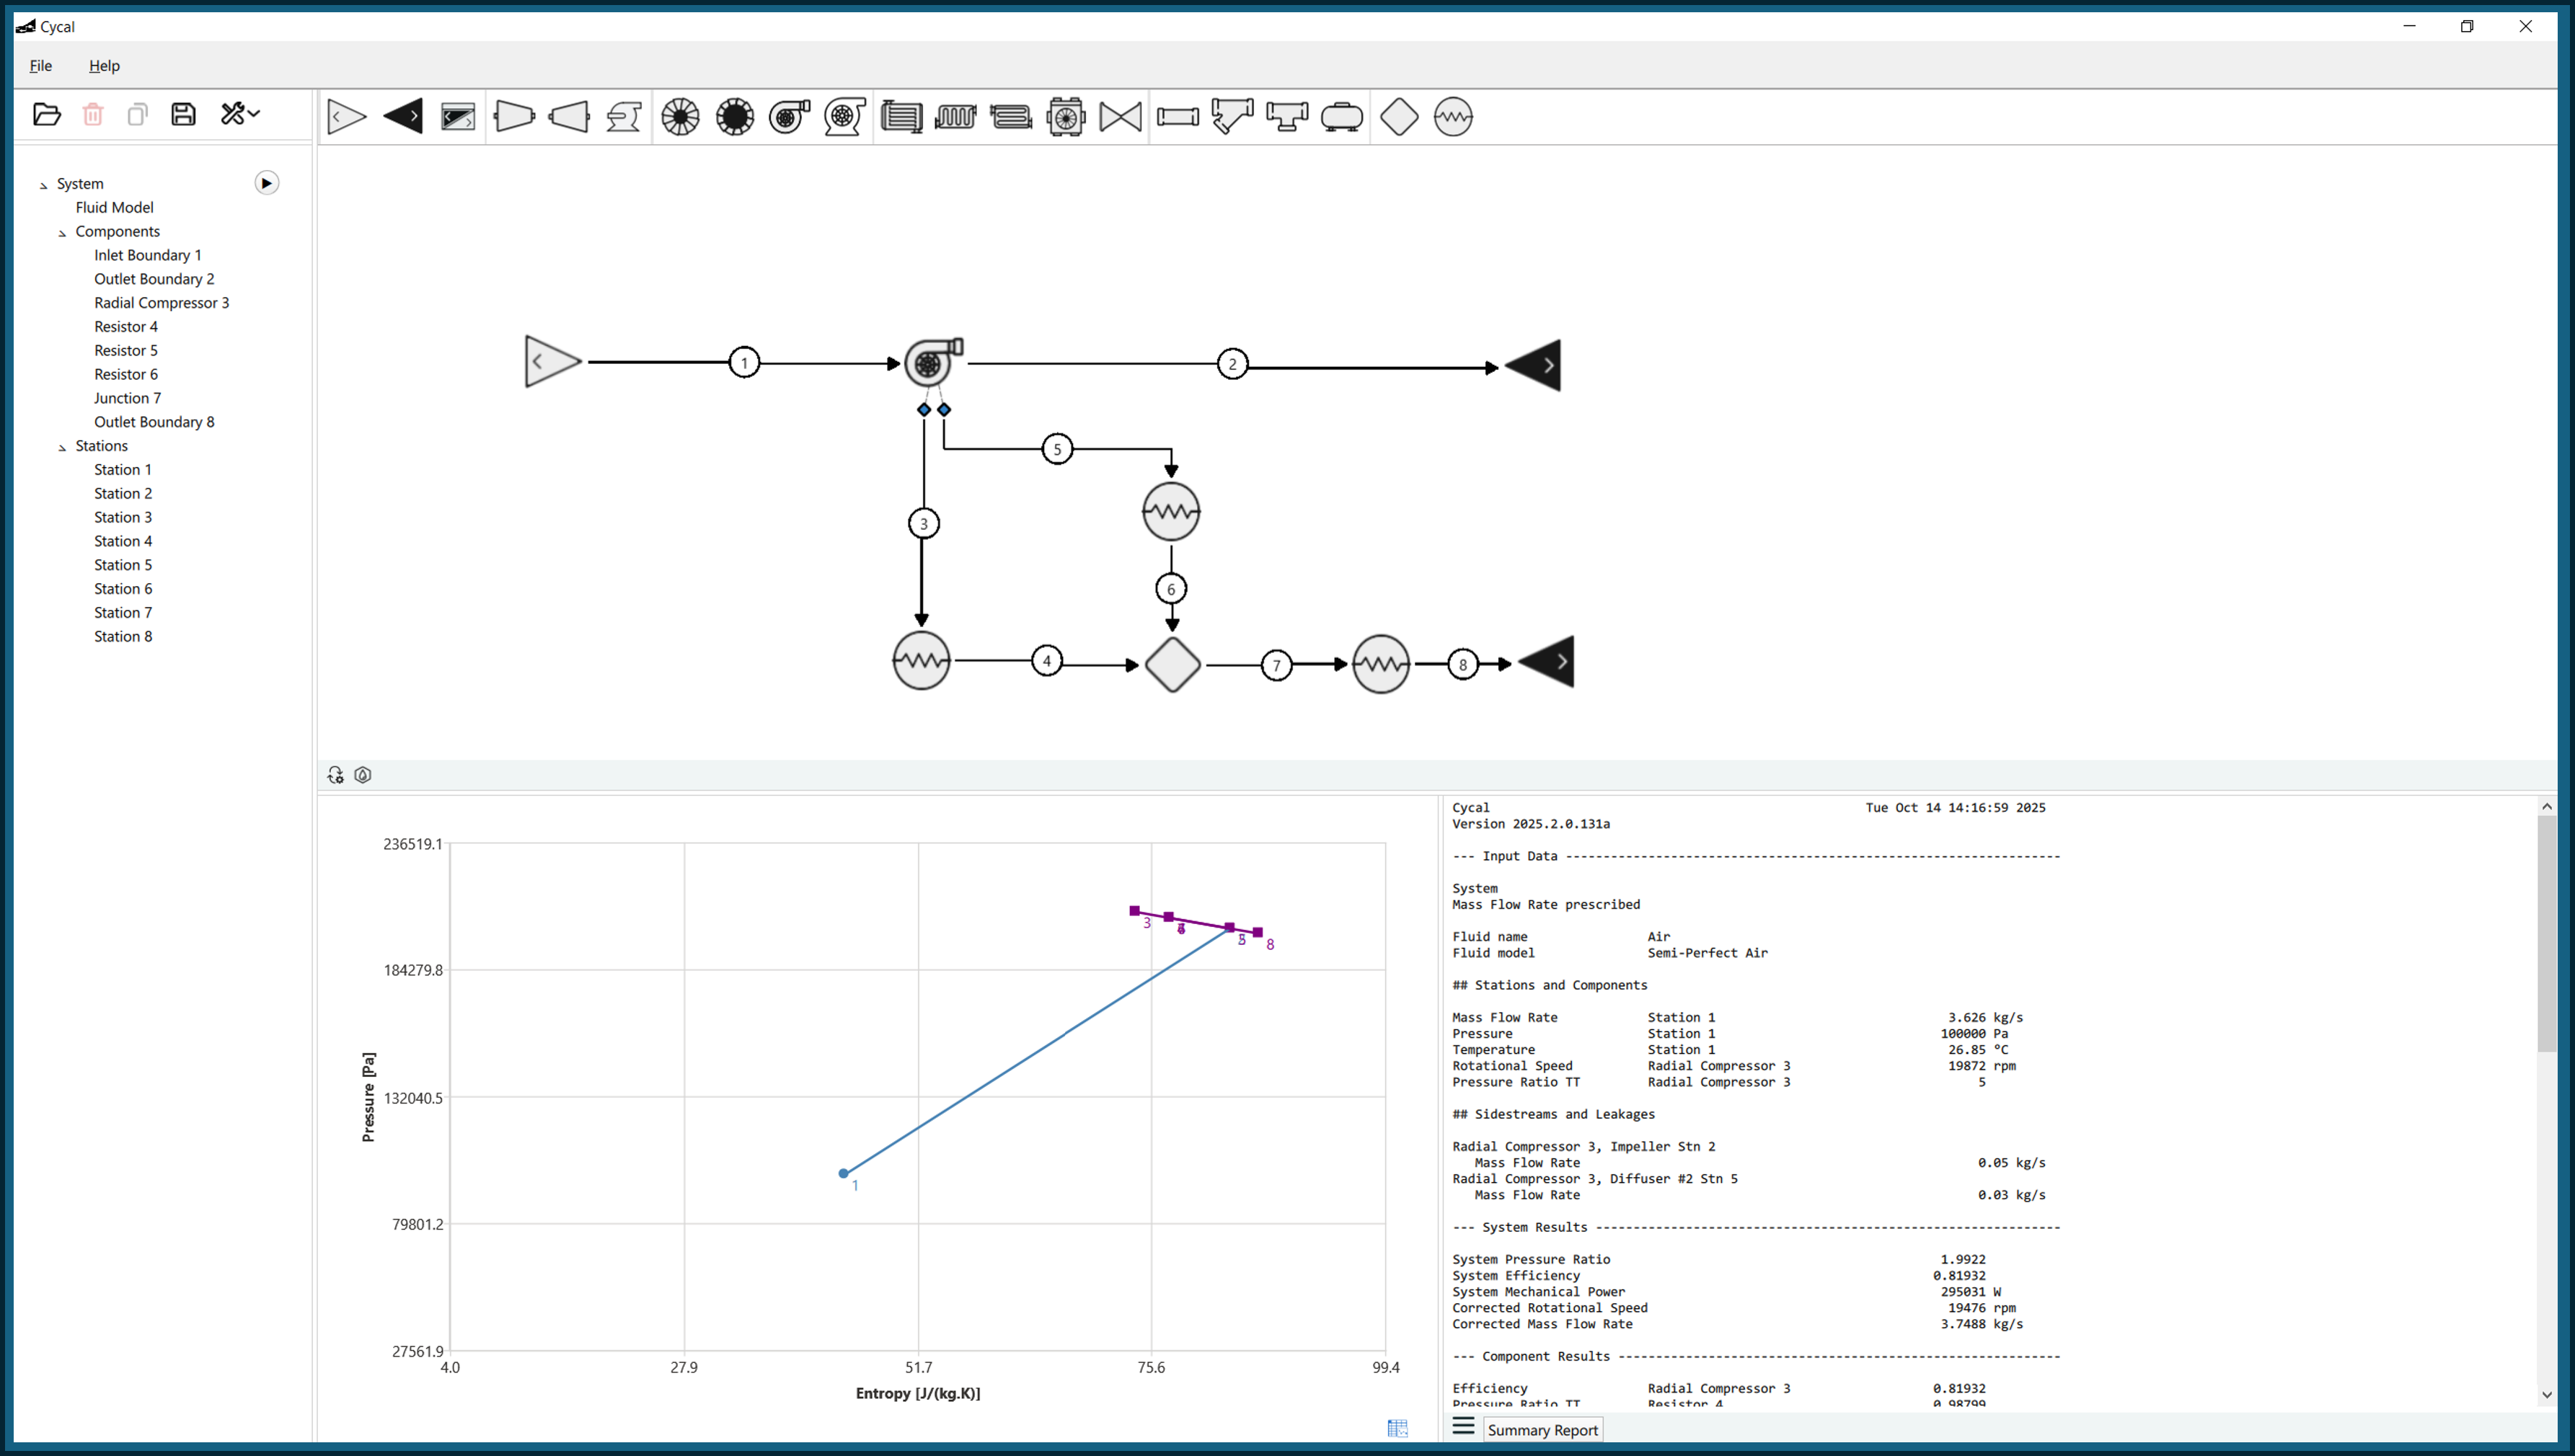Viewport: 2575px width, 1456px height.
Task: Click the Summary Report tab
Action: point(1542,1430)
